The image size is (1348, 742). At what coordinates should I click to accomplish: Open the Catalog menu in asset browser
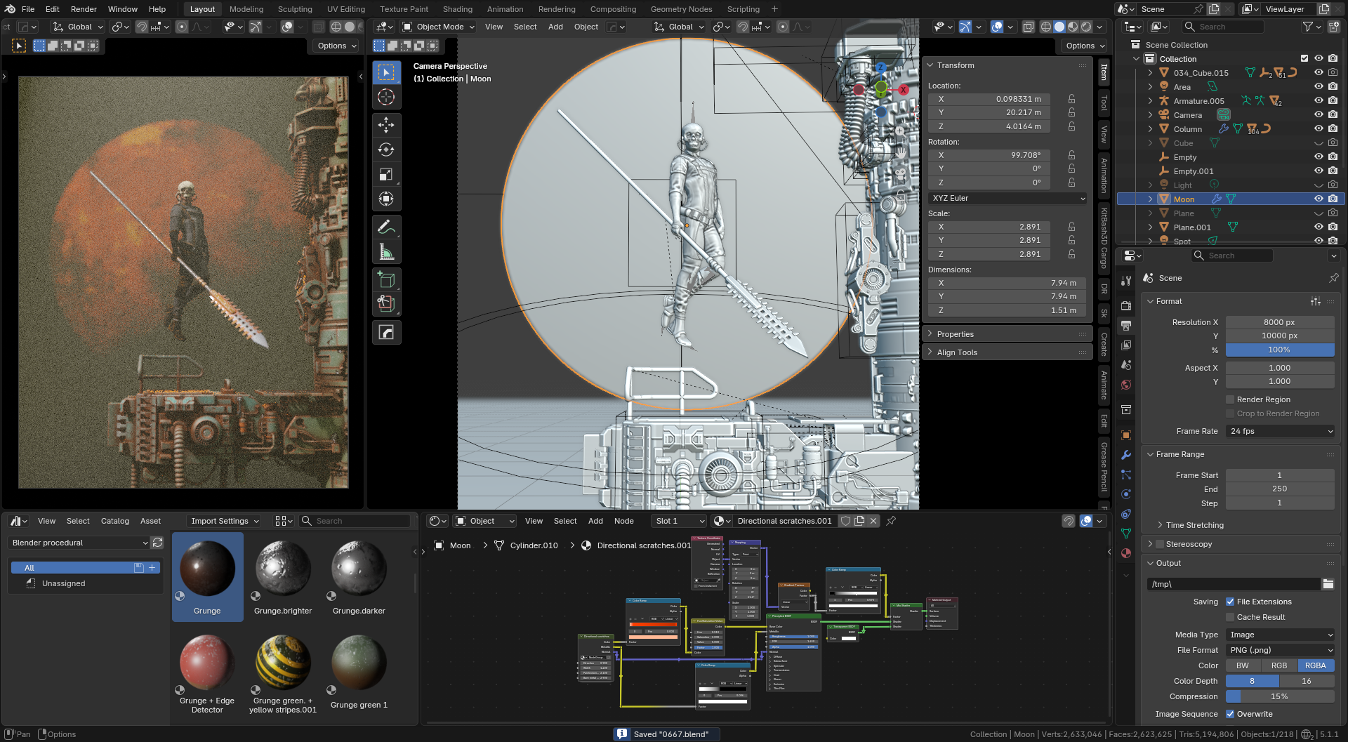[x=115, y=521]
